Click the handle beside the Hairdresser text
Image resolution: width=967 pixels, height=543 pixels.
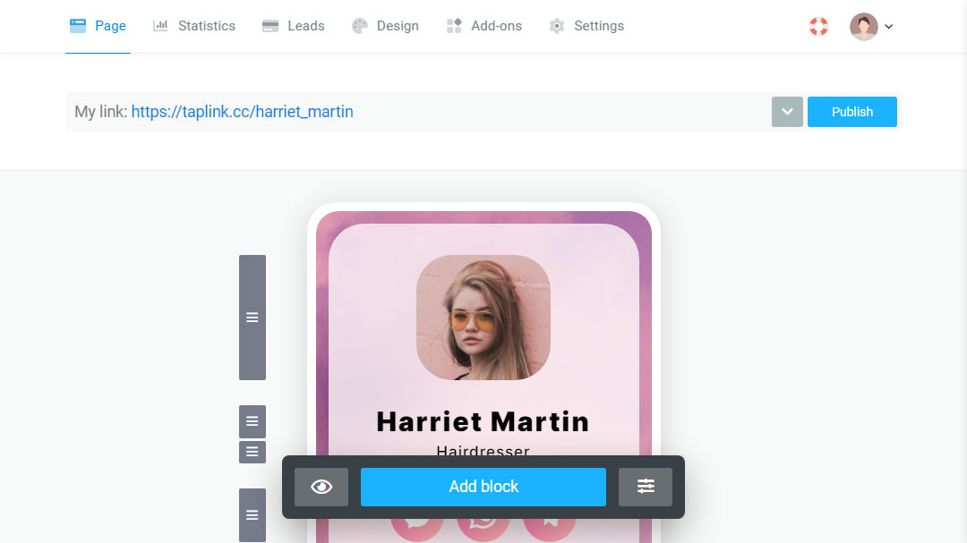point(252,452)
